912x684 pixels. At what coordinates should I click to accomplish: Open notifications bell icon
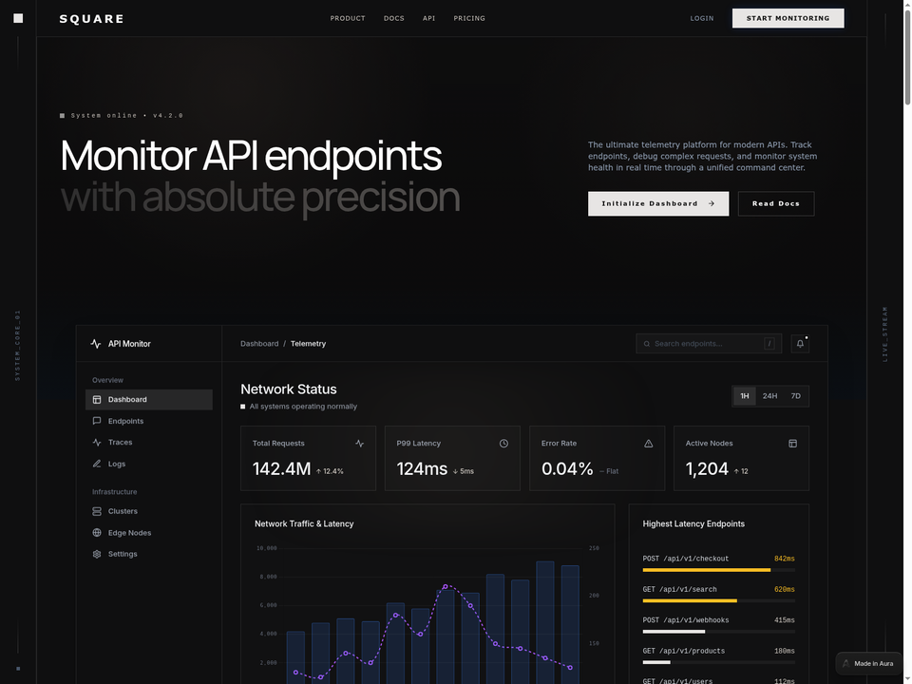pyautogui.click(x=800, y=344)
